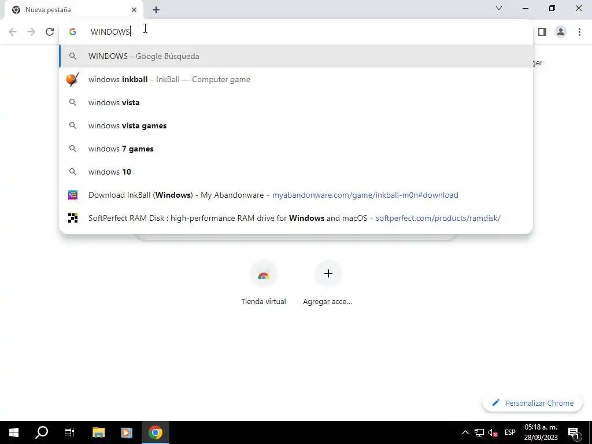Select the 'windows vista games' suggestion

tap(296, 125)
